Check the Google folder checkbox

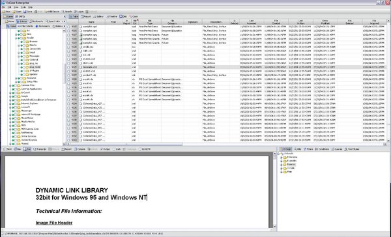point(16,96)
